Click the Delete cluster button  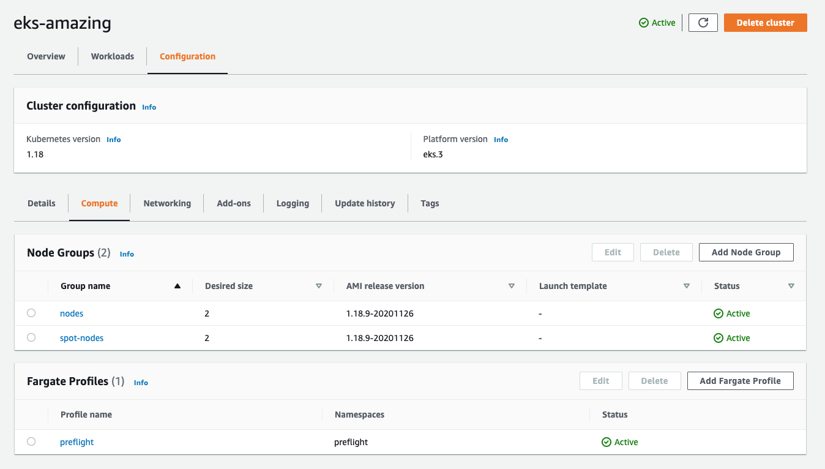click(765, 23)
